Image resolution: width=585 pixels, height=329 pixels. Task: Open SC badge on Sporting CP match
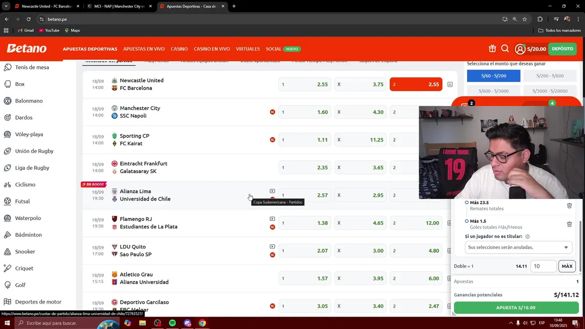tap(272, 140)
